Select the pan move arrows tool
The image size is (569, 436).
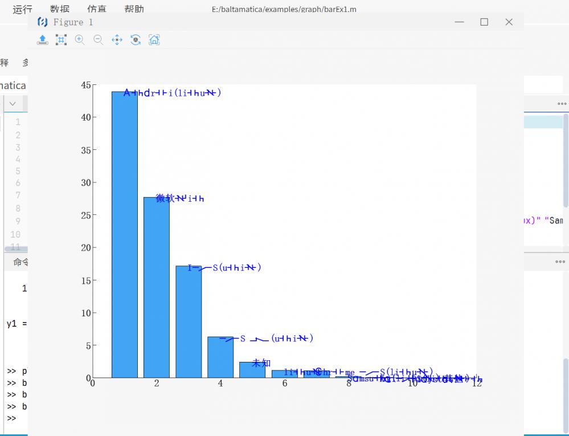[x=117, y=40]
